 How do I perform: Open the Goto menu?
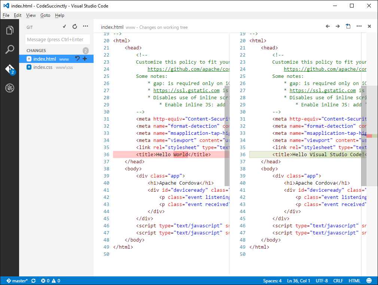(x=45, y=15)
